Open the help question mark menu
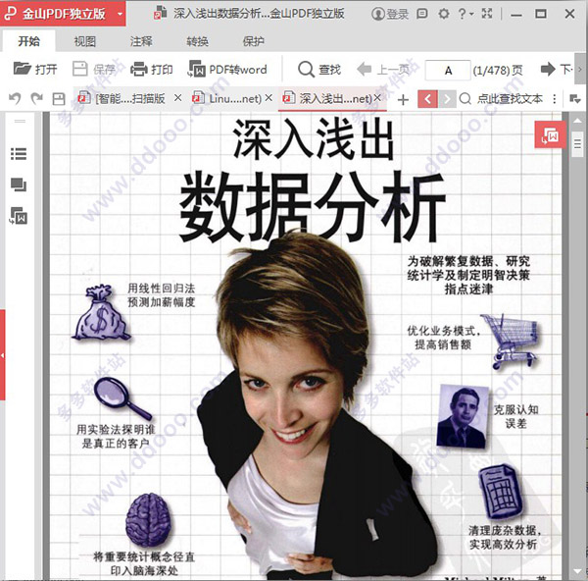588x581 pixels. [465, 14]
